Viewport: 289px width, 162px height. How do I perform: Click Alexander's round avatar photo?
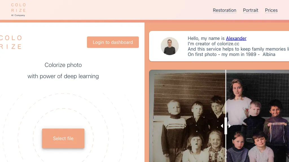point(170,46)
